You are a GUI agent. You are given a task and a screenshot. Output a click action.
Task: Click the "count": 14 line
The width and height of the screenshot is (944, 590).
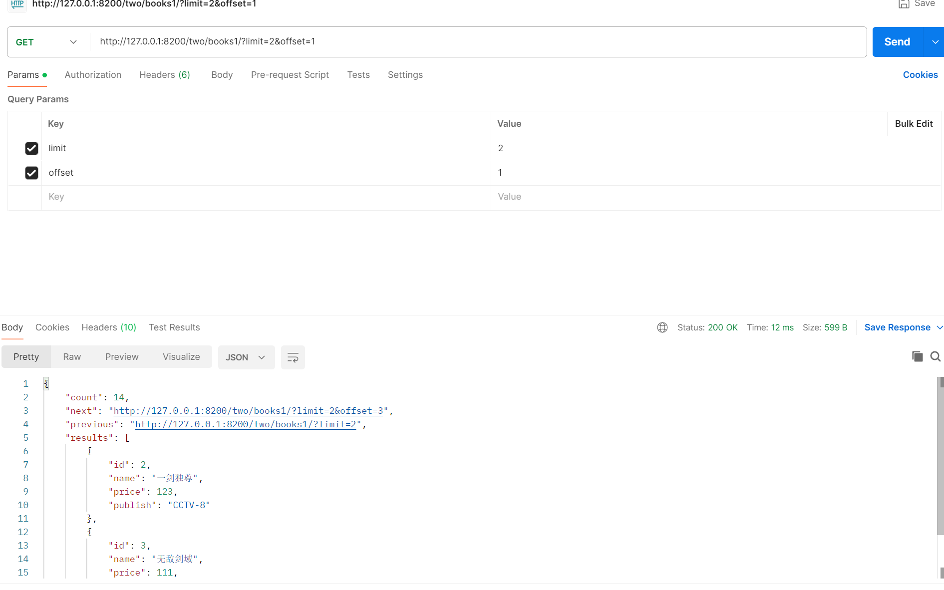(97, 397)
